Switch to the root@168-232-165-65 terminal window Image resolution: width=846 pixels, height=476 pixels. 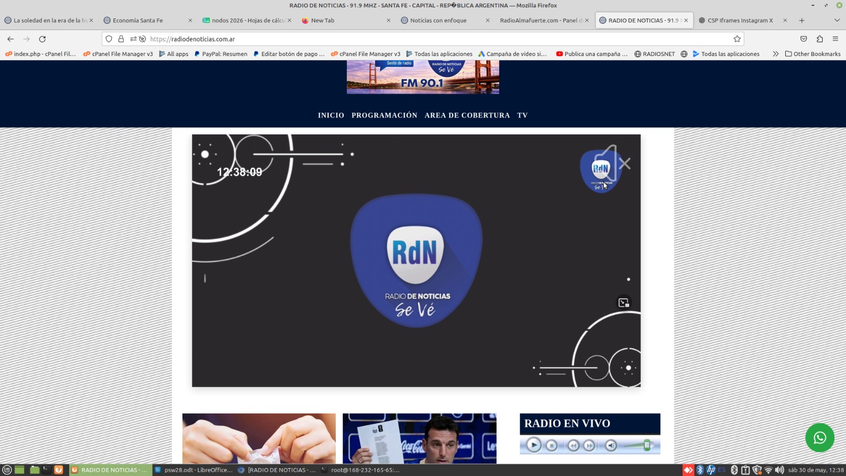pos(361,470)
